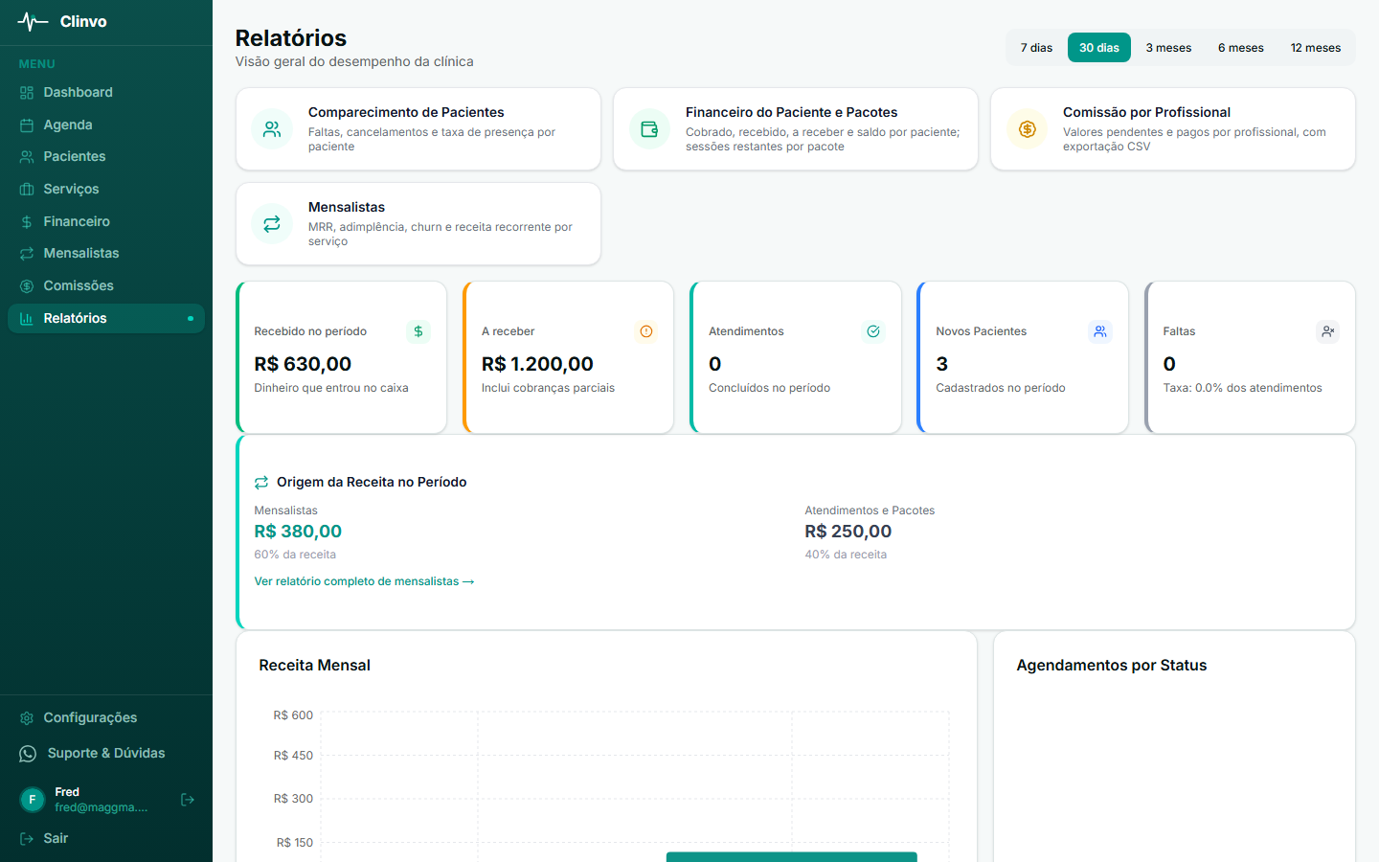The image size is (1379, 862).
Task: Click the check circle icon in the Atendimentos card
Action: pyautogui.click(x=873, y=331)
